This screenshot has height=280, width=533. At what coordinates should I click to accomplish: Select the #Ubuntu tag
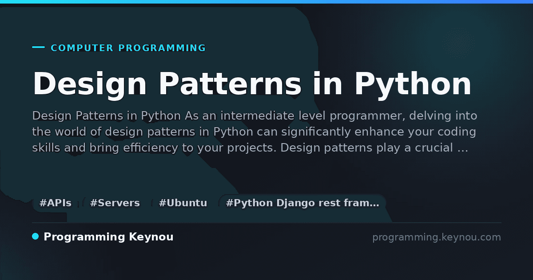tap(183, 203)
